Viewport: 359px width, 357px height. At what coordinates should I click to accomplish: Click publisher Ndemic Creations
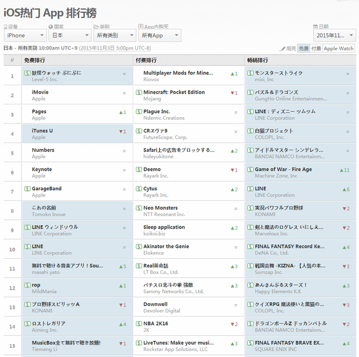(x=164, y=118)
